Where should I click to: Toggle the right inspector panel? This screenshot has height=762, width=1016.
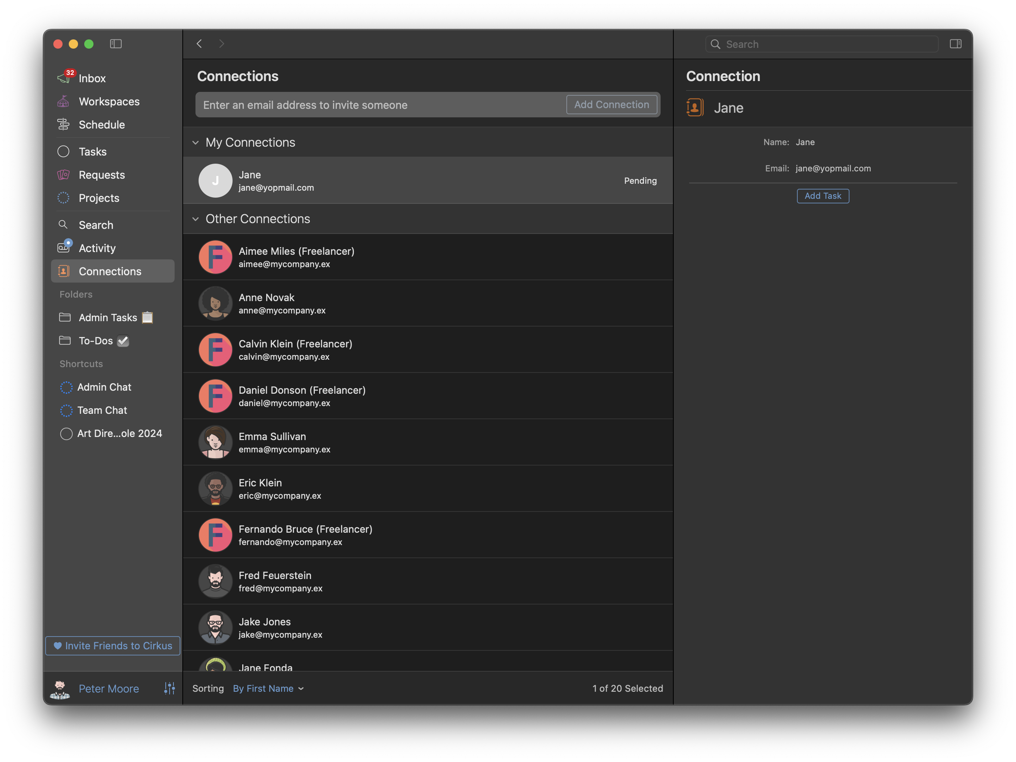point(955,44)
